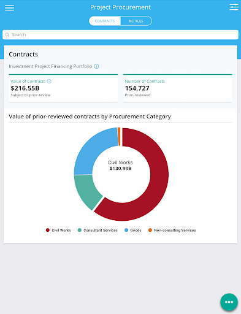This screenshot has height=314, width=241.
Task: Click the search magnifier icon
Action: 7,35
